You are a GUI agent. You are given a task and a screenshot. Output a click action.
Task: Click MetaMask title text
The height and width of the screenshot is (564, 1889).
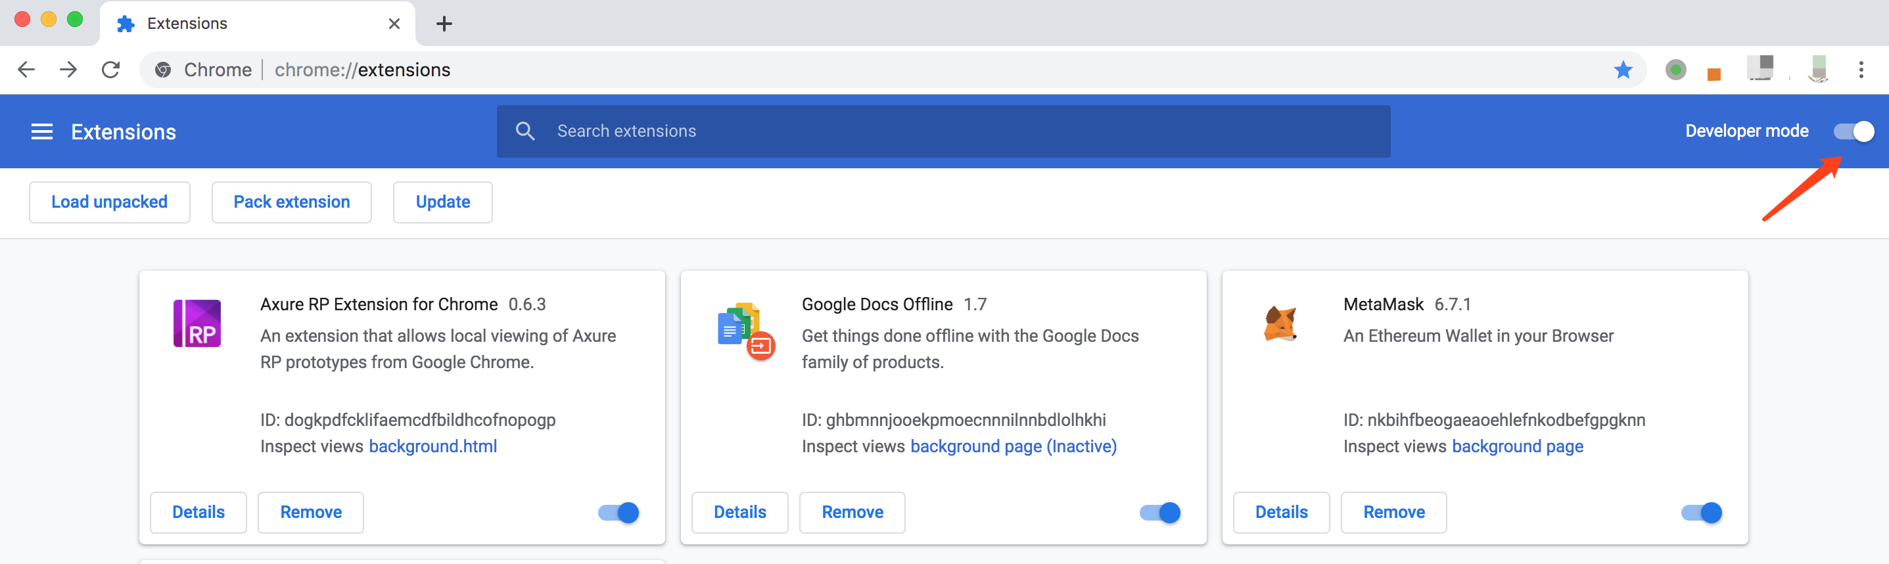coord(1383,304)
